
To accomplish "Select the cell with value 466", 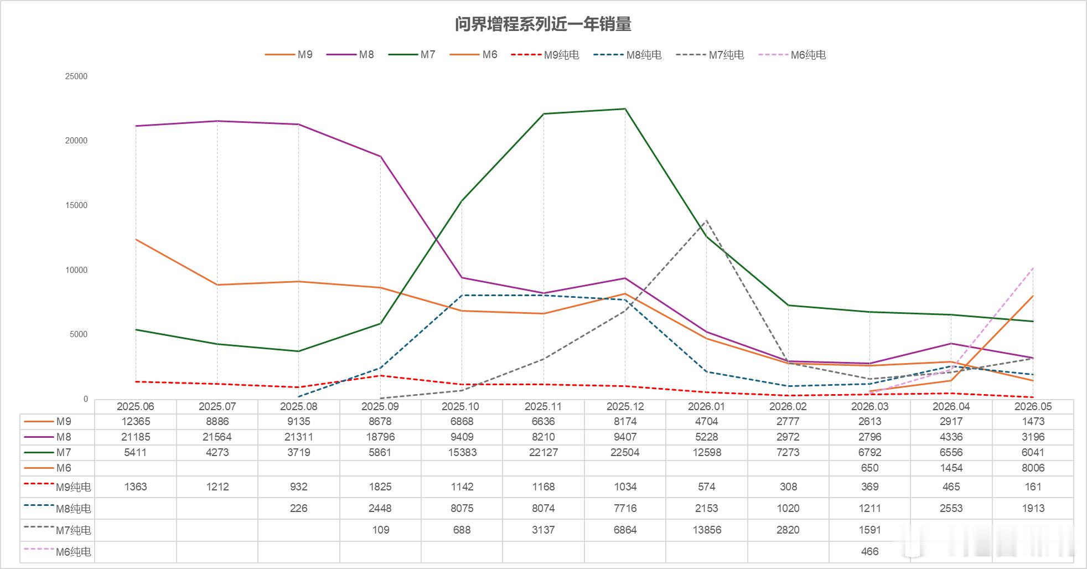I will (x=869, y=551).
